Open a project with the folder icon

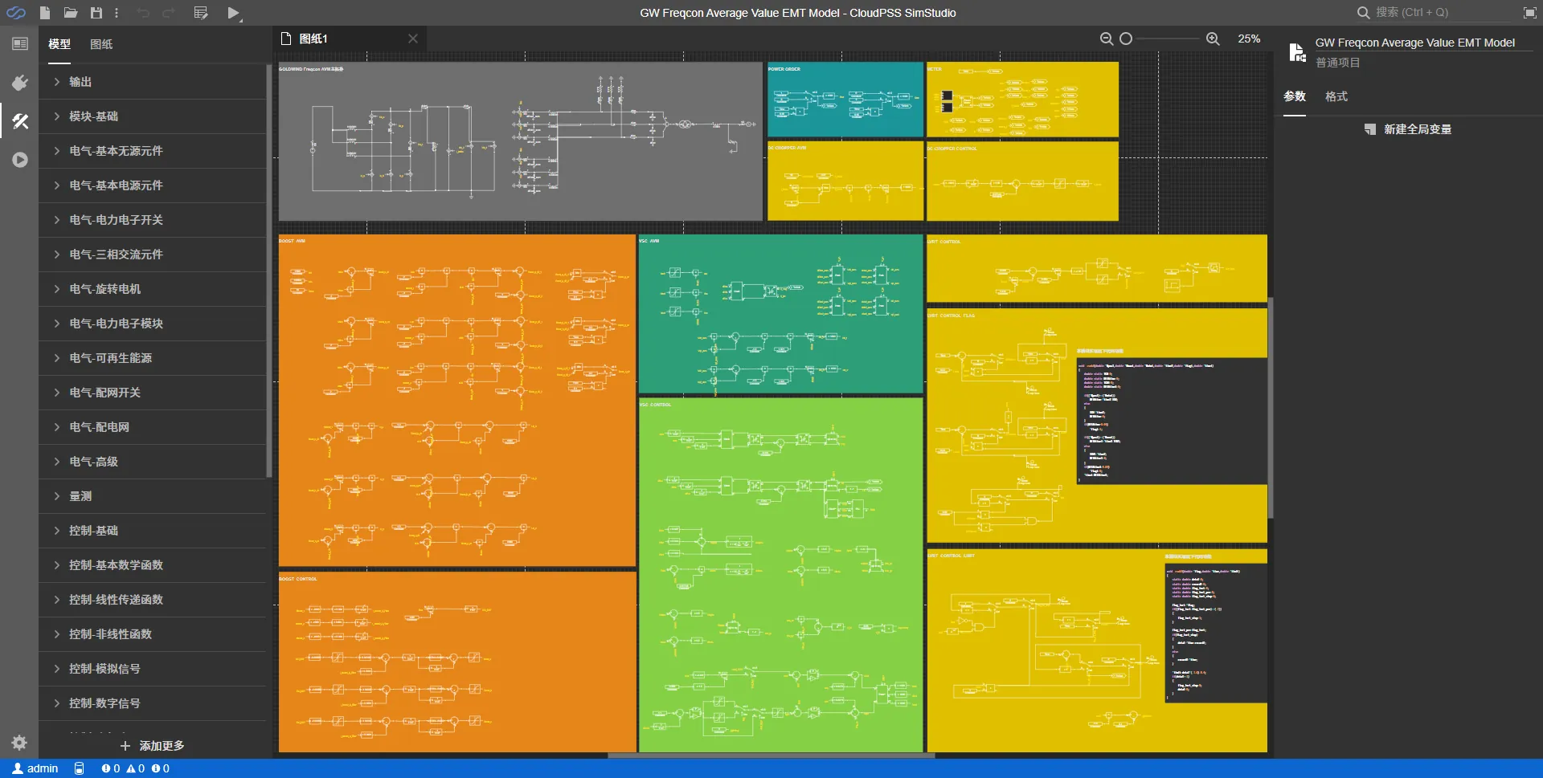71,13
